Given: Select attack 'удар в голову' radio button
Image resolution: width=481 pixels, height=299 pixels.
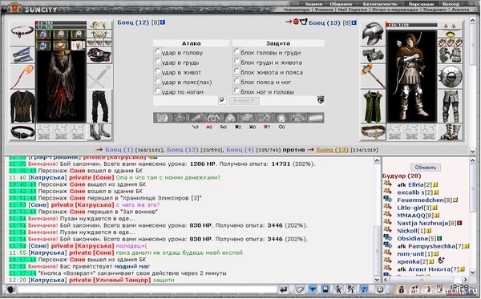Looking at the screenshot, I should 158,51.
